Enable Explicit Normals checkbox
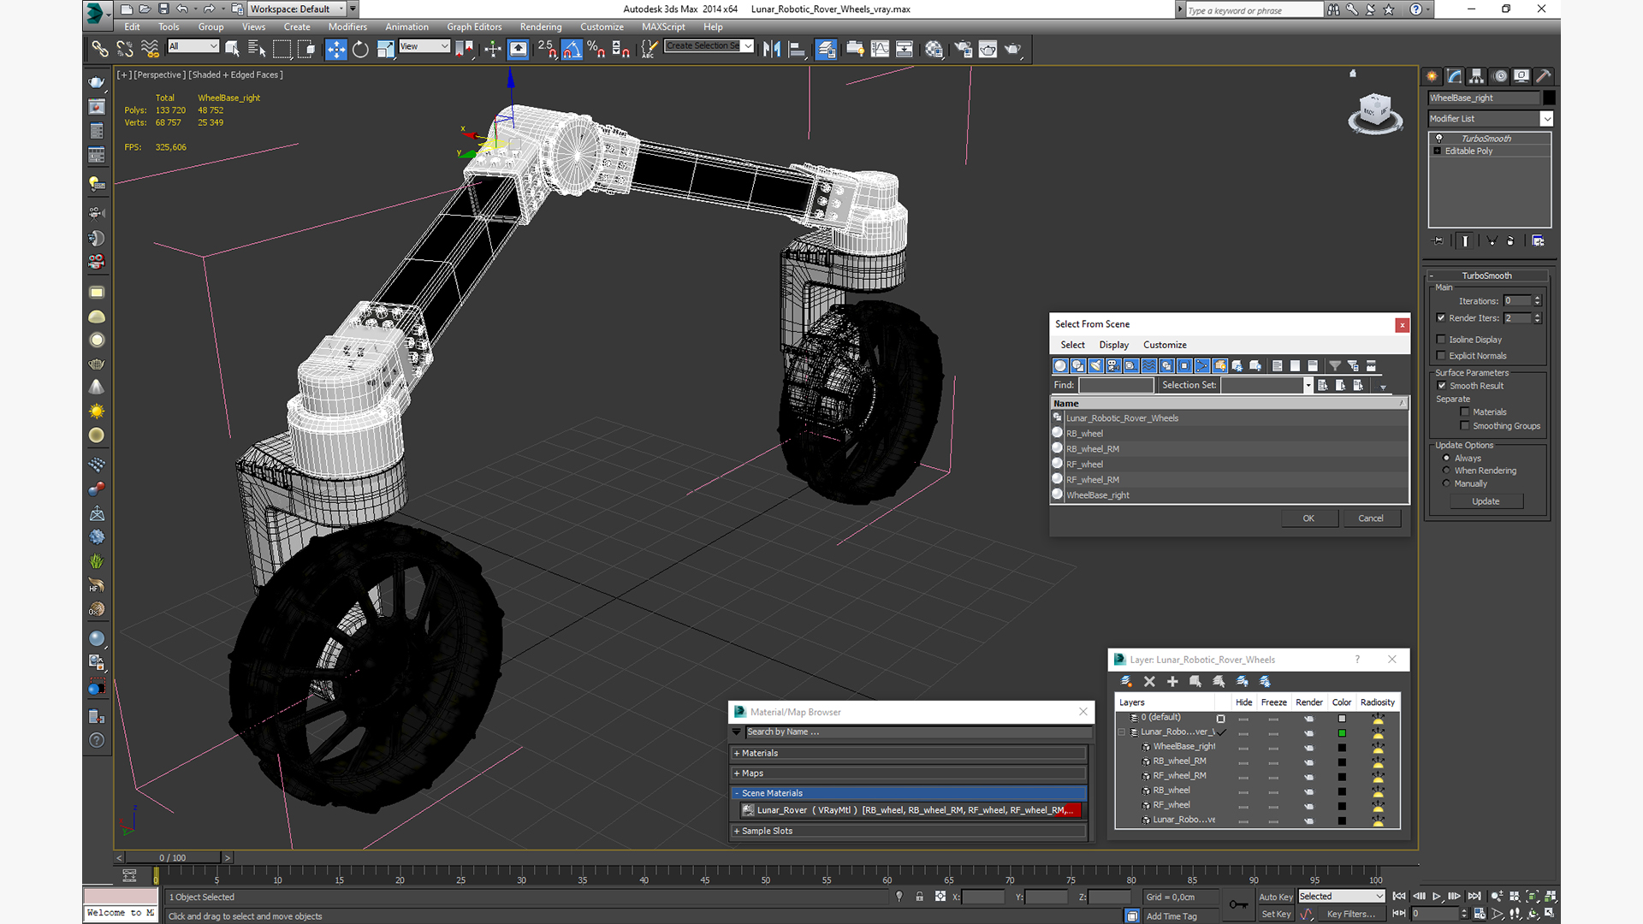The width and height of the screenshot is (1643, 924). [x=1441, y=356]
